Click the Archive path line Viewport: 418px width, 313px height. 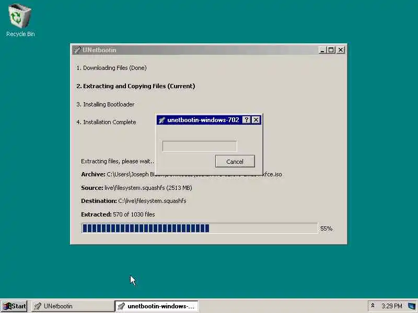click(x=181, y=174)
